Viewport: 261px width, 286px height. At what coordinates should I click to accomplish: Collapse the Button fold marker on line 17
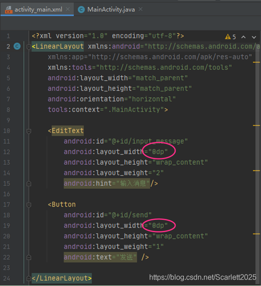pyautogui.click(x=29, y=205)
